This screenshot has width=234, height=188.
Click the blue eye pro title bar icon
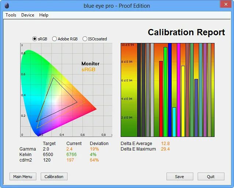[7, 6]
